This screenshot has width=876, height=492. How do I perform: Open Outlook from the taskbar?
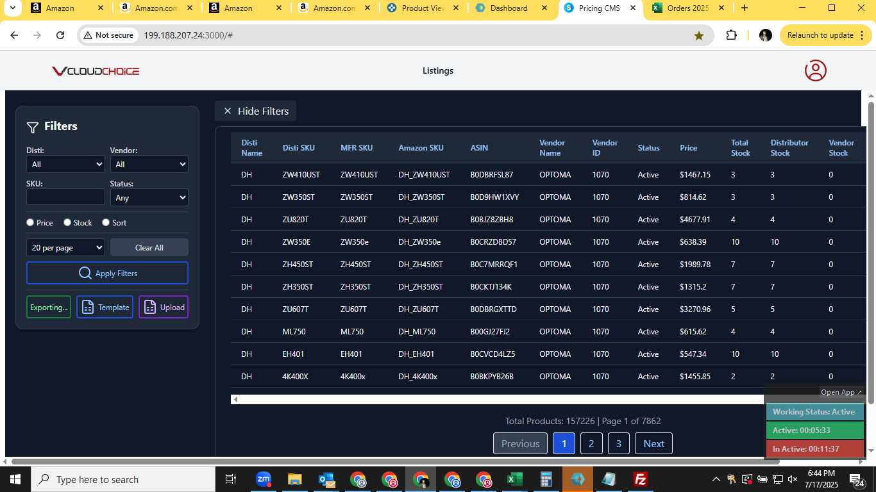pyautogui.click(x=326, y=479)
